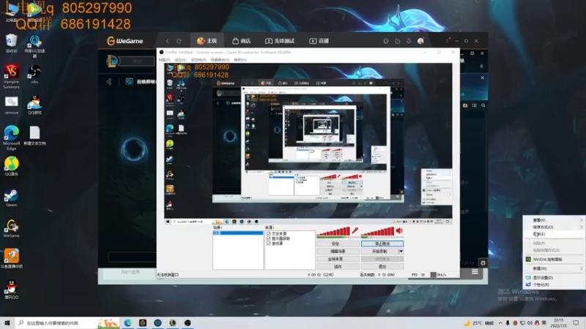Open the first menu in OBS menu bar
Image resolution: width=586 pixels, height=329 pixels.
click(164, 60)
